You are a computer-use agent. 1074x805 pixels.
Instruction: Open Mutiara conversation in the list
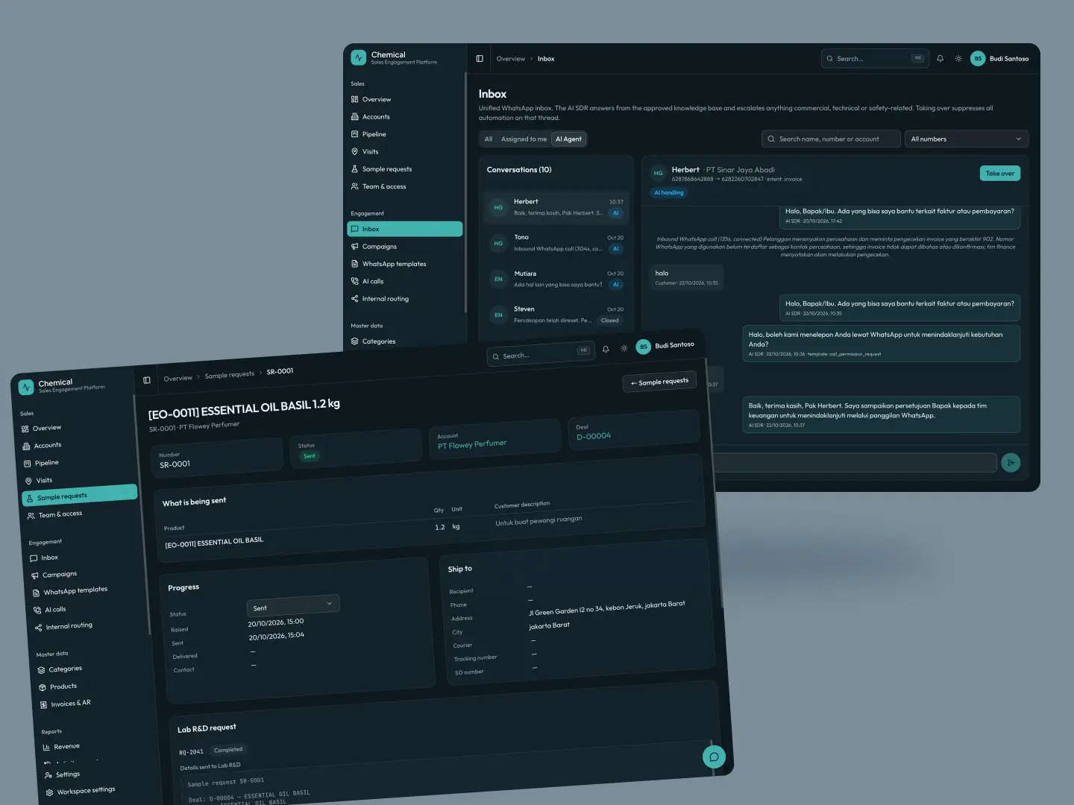[x=556, y=279]
